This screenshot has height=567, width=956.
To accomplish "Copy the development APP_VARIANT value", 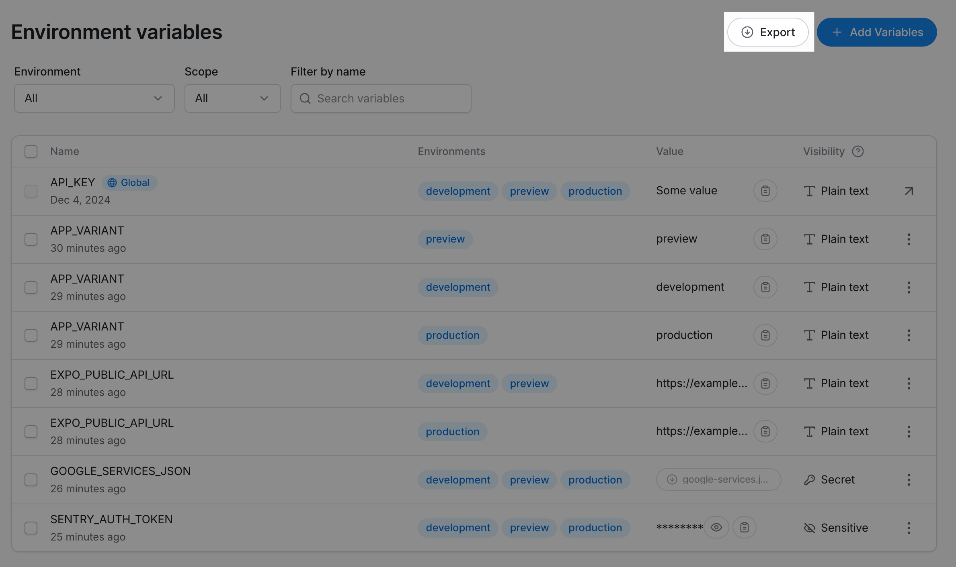I will click(x=765, y=287).
